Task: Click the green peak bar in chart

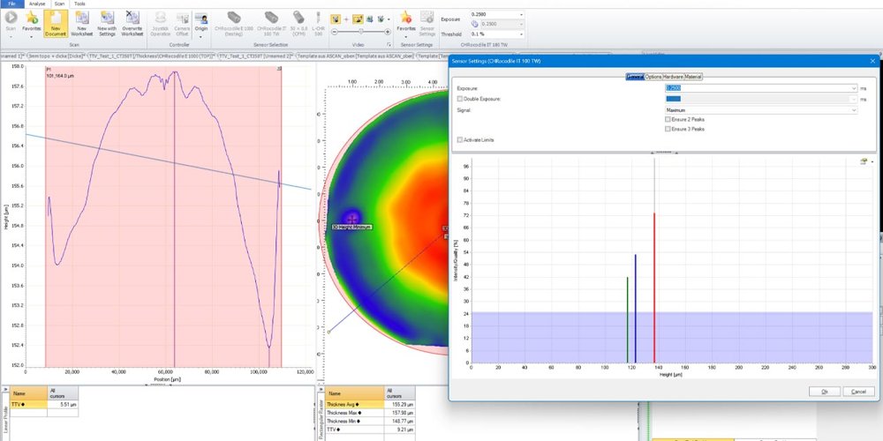Action: point(627,319)
